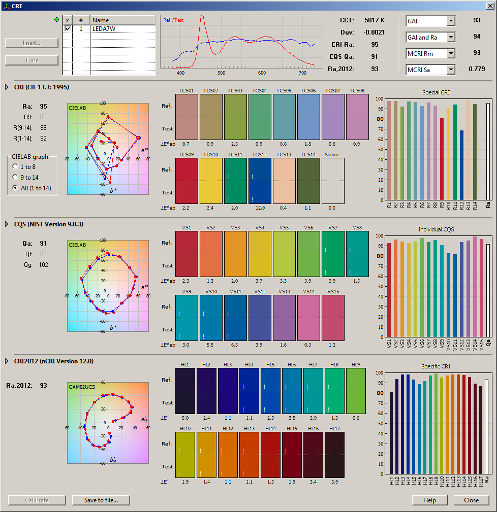Click the Save to file... button
Image resolution: width=497 pixels, height=512 pixels.
click(x=101, y=500)
